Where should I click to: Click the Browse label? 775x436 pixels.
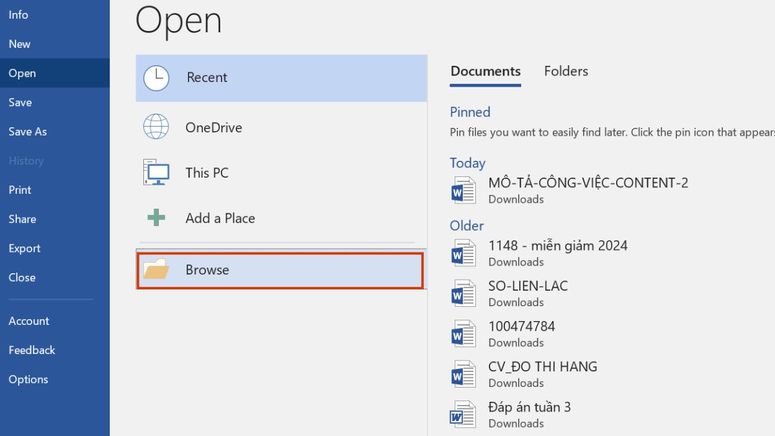click(207, 270)
